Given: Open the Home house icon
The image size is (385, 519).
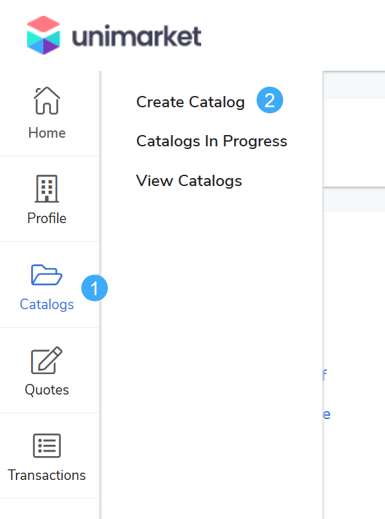Looking at the screenshot, I should [46, 101].
